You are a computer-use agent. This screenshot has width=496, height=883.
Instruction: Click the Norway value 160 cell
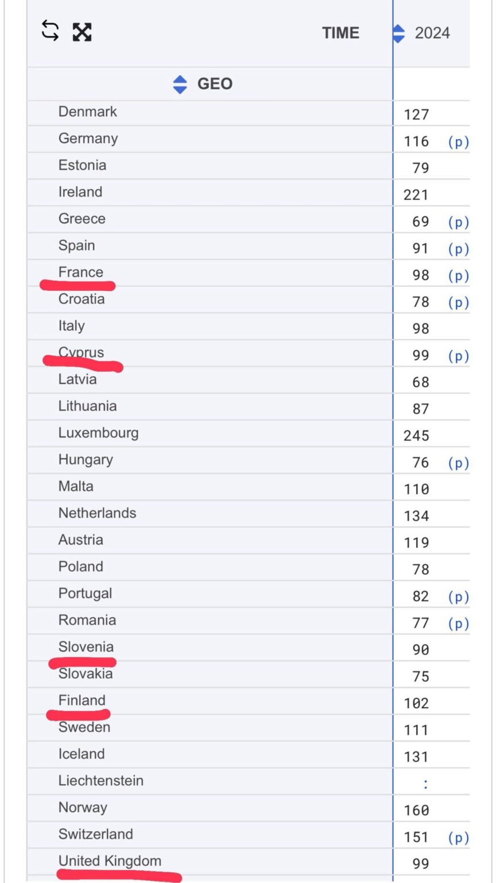coord(416,811)
